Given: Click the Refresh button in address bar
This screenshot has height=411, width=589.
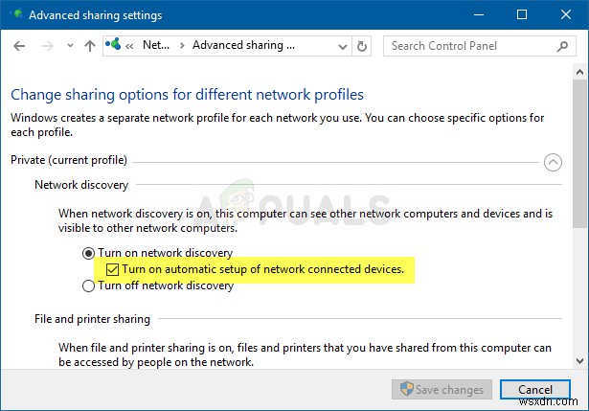Looking at the screenshot, I should tap(361, 45).
